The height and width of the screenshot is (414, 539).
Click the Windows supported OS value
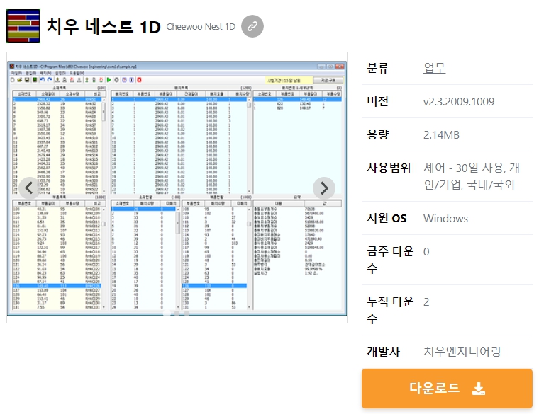click(x=445, y=218)
